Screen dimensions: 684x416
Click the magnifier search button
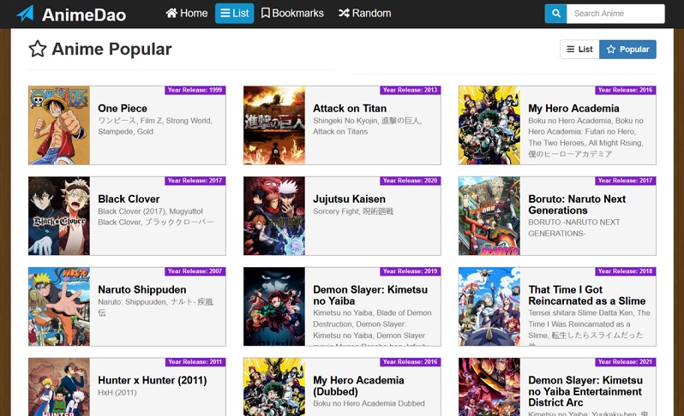555,14
